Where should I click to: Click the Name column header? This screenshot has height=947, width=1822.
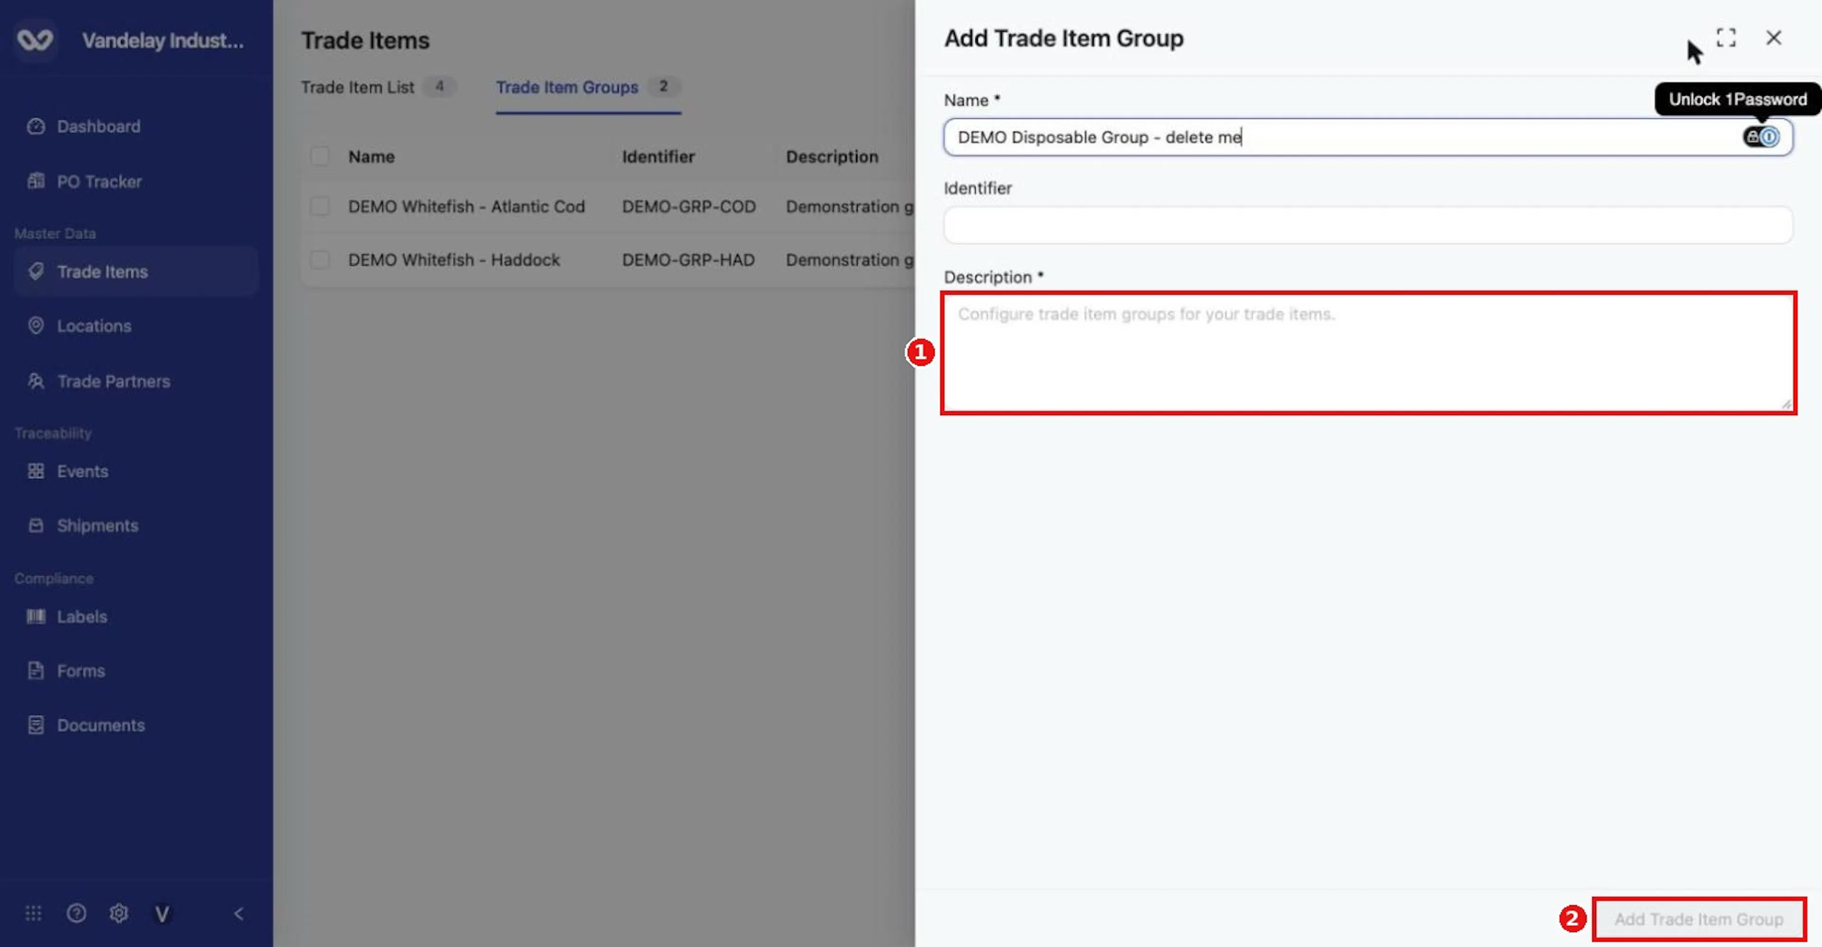(x=372, y=157)
